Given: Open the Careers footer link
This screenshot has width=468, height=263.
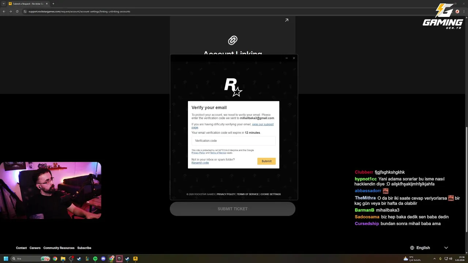Looking at the screenshot, I should 35,248.
